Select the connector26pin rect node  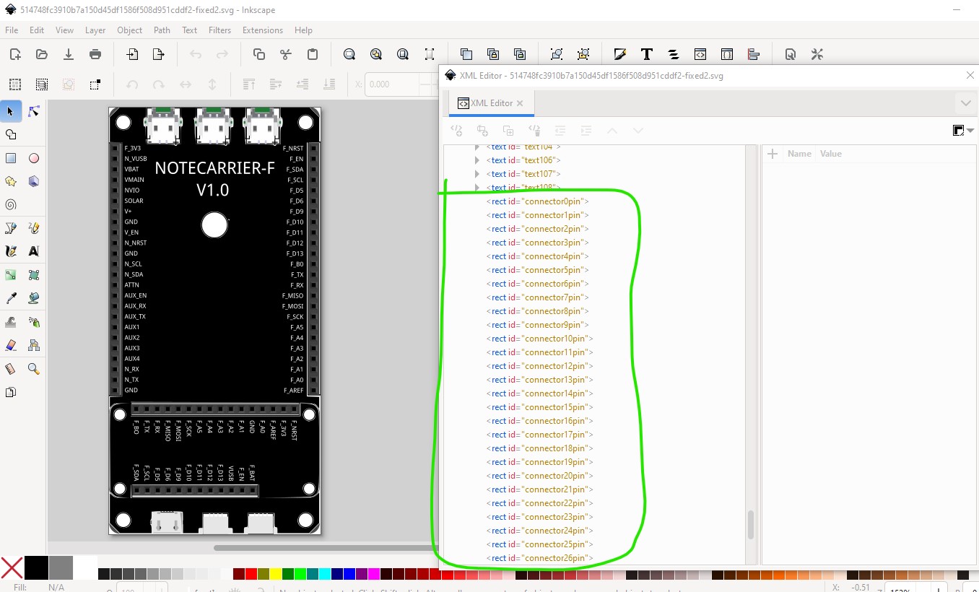(x=539, y=558)
